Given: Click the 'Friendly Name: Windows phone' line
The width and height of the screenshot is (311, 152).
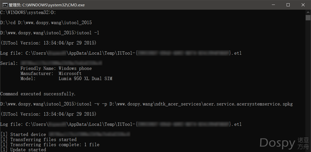Looking at the screenshot, I should pos(56,68).
